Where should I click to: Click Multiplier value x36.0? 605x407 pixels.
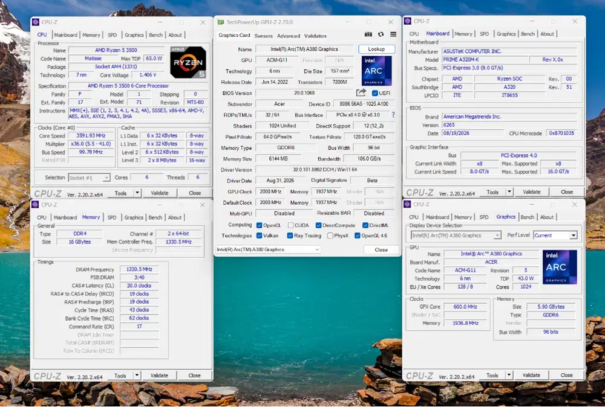pyautogui.click(x=91, y=144)
